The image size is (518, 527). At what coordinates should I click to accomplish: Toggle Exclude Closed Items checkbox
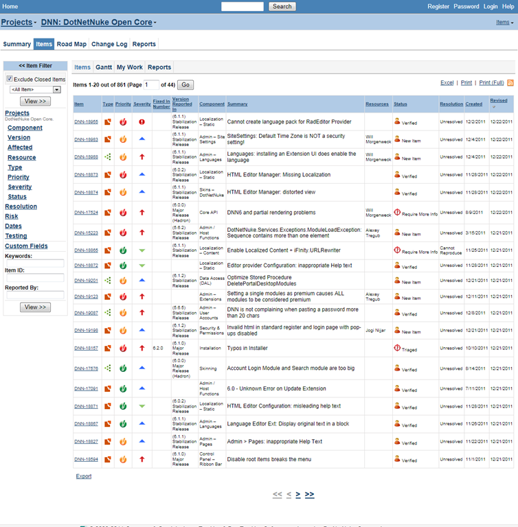click(x=10, y=79)
